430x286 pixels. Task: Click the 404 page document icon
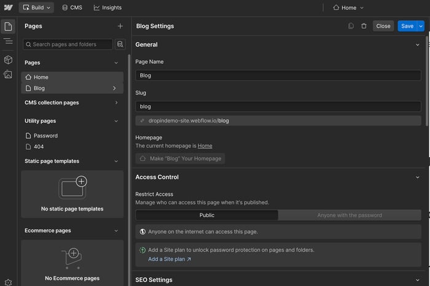[x=28, y=147]
